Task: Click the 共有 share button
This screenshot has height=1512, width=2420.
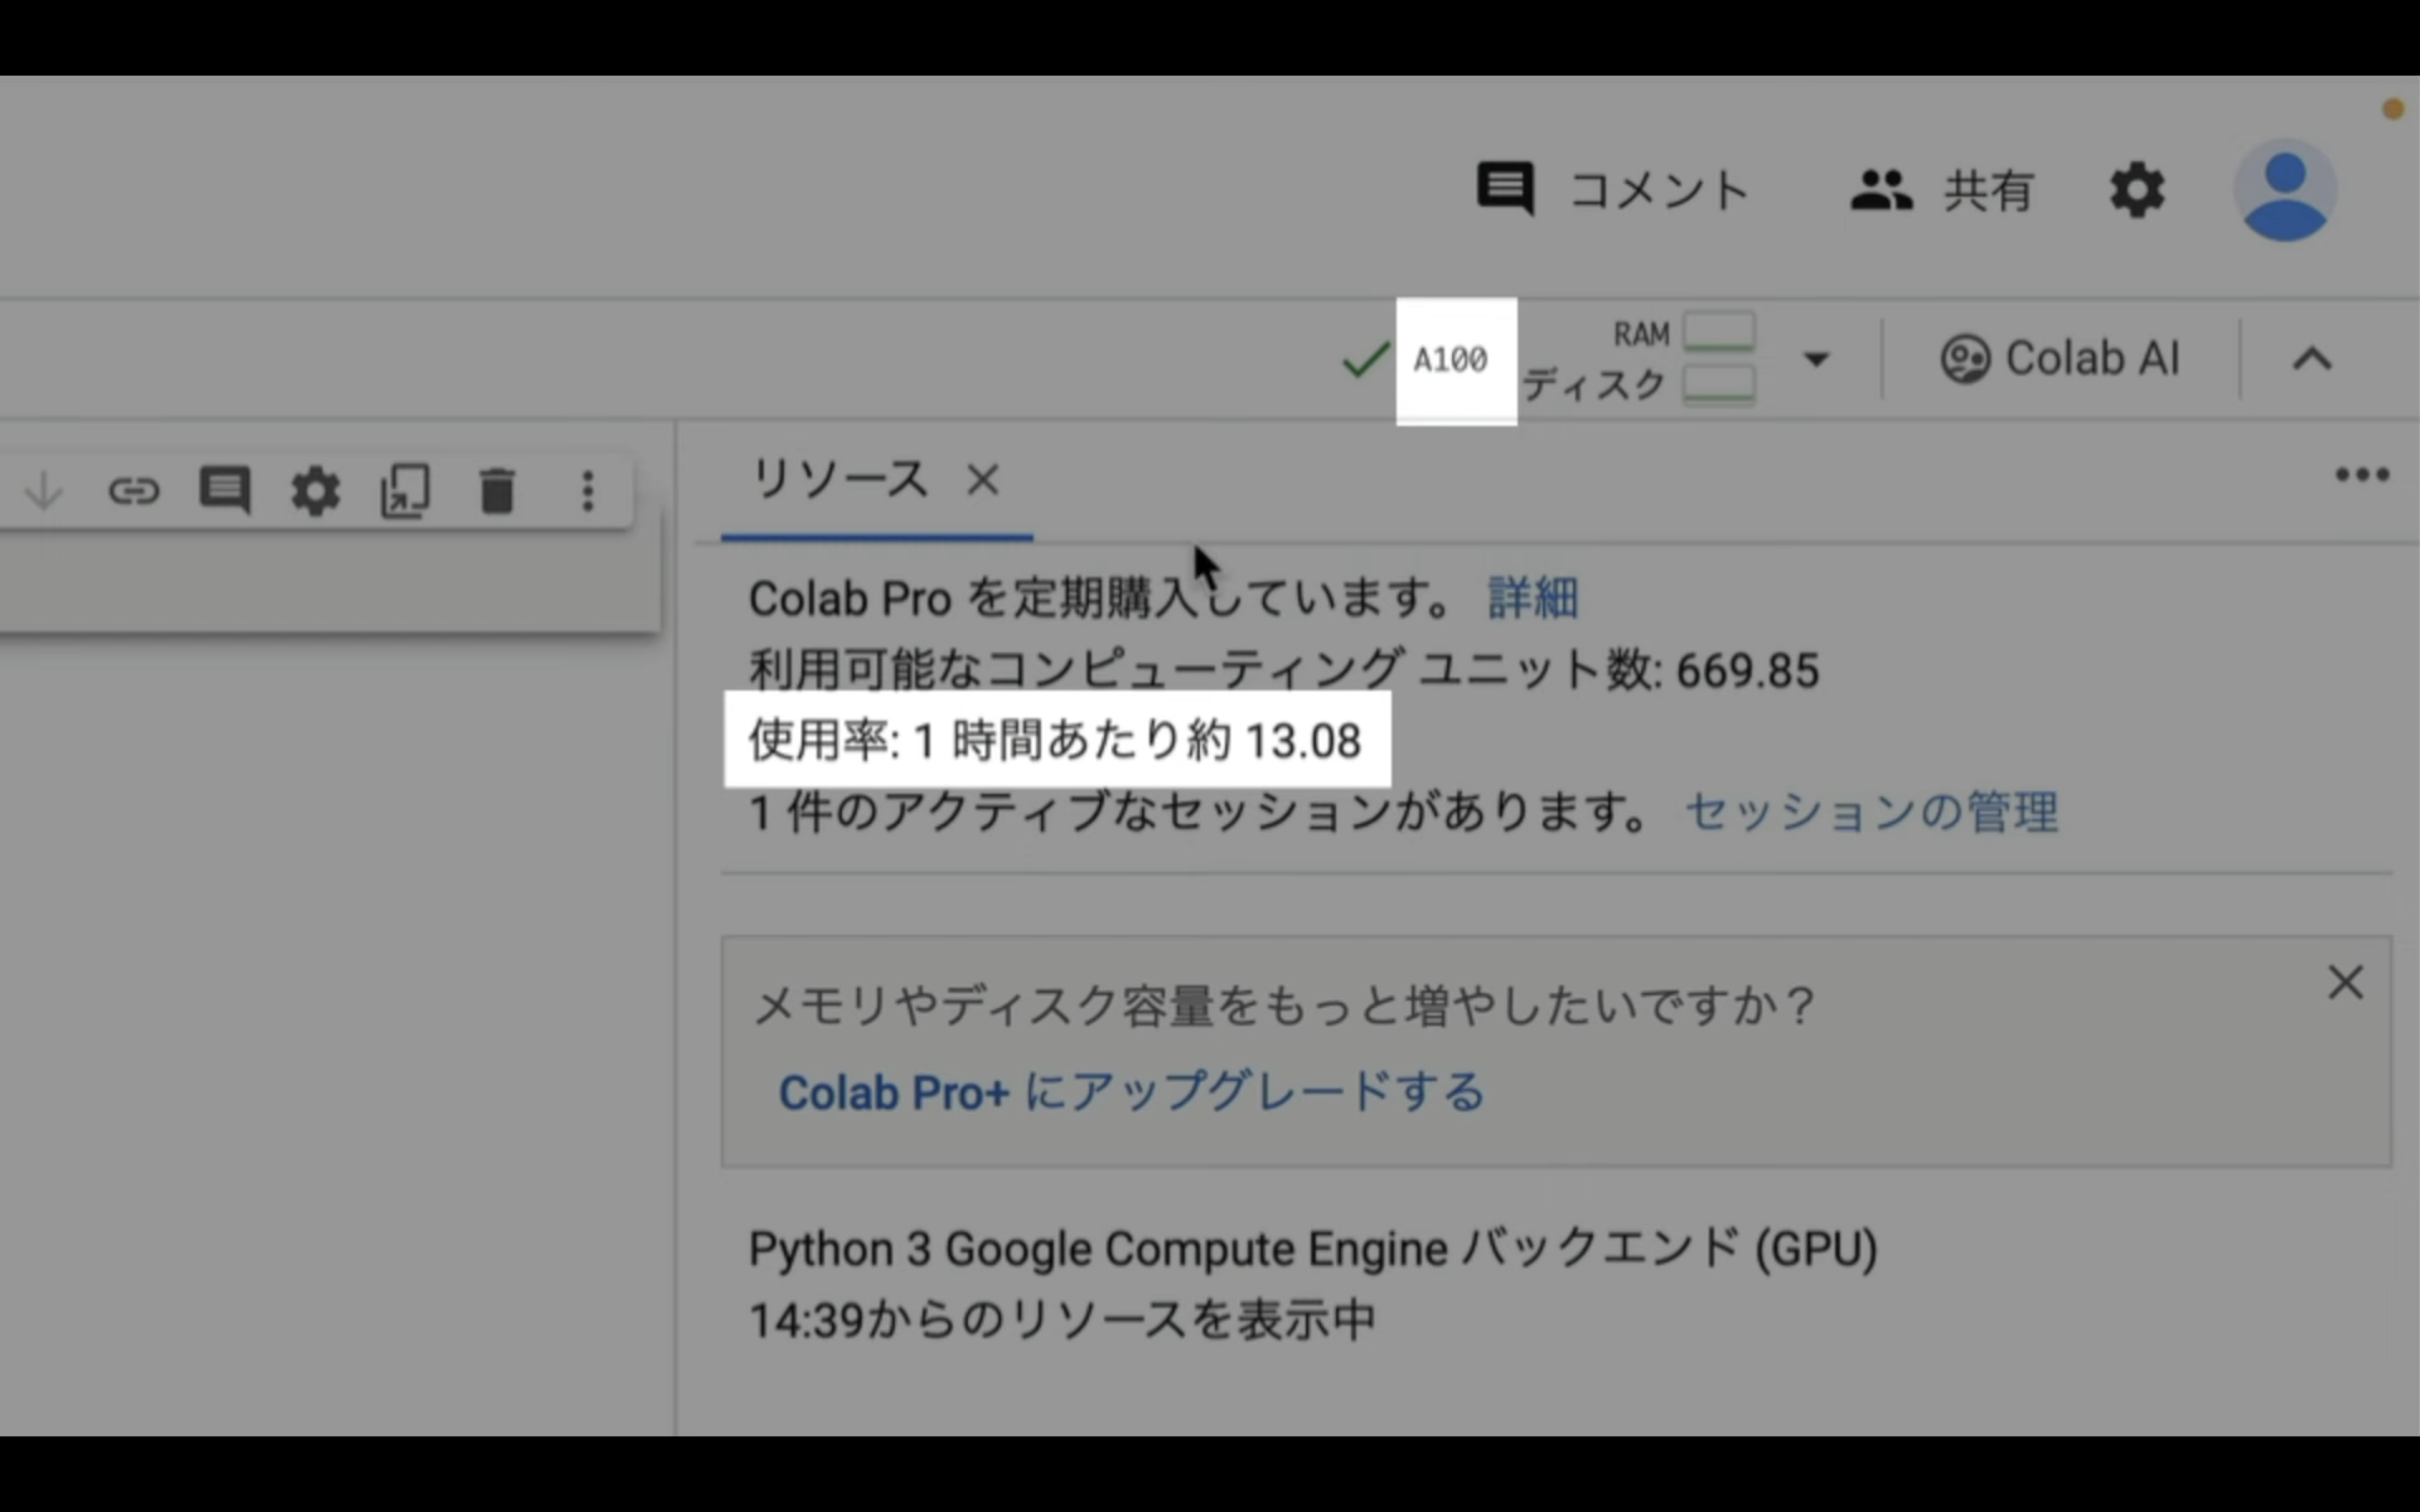Action: [1941, 189]
